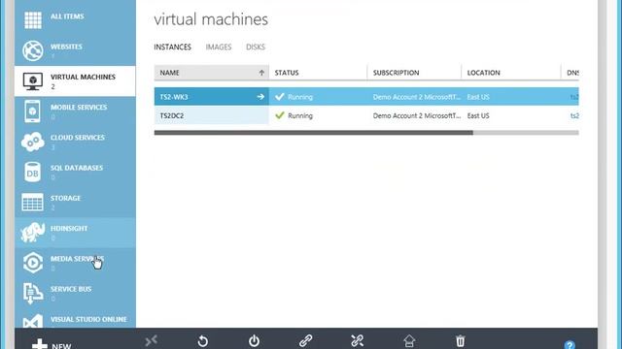Open help via the question mark icon
The width and height of the screenshot is (622, 349).
[570, 345]
